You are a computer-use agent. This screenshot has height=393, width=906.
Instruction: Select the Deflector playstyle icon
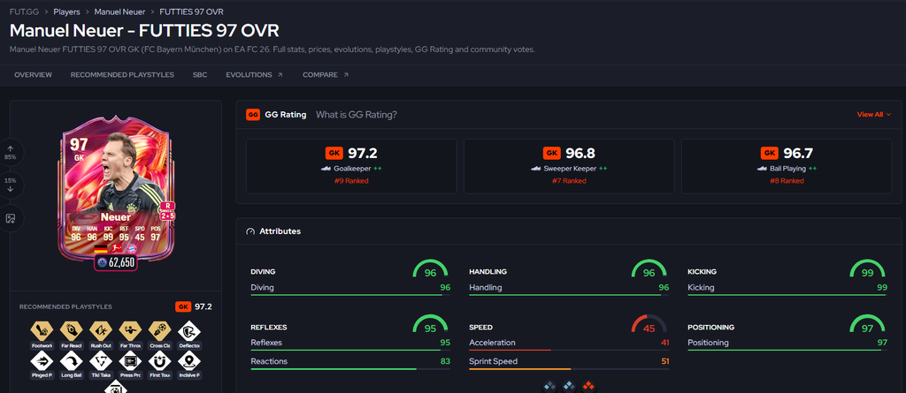tap(189, 330)
